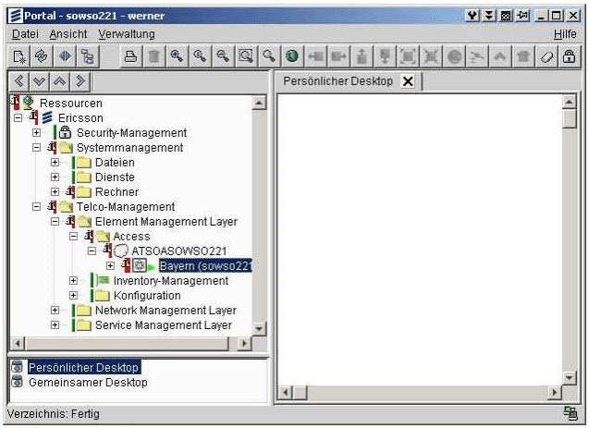Close the Persönlicher Desktop tab
This screenshot has width=589, height=428.
coord(407,81)
